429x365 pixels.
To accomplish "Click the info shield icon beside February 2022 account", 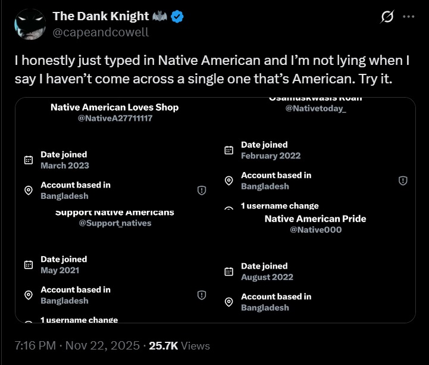I will pyautogui.click(x=402, y=181).
